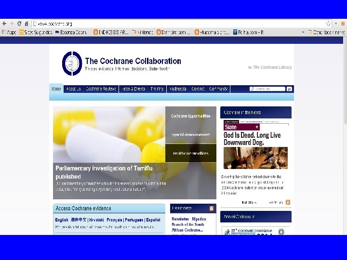Select the Special Announcement slide tab
The image size is (347, 260).
191,134
